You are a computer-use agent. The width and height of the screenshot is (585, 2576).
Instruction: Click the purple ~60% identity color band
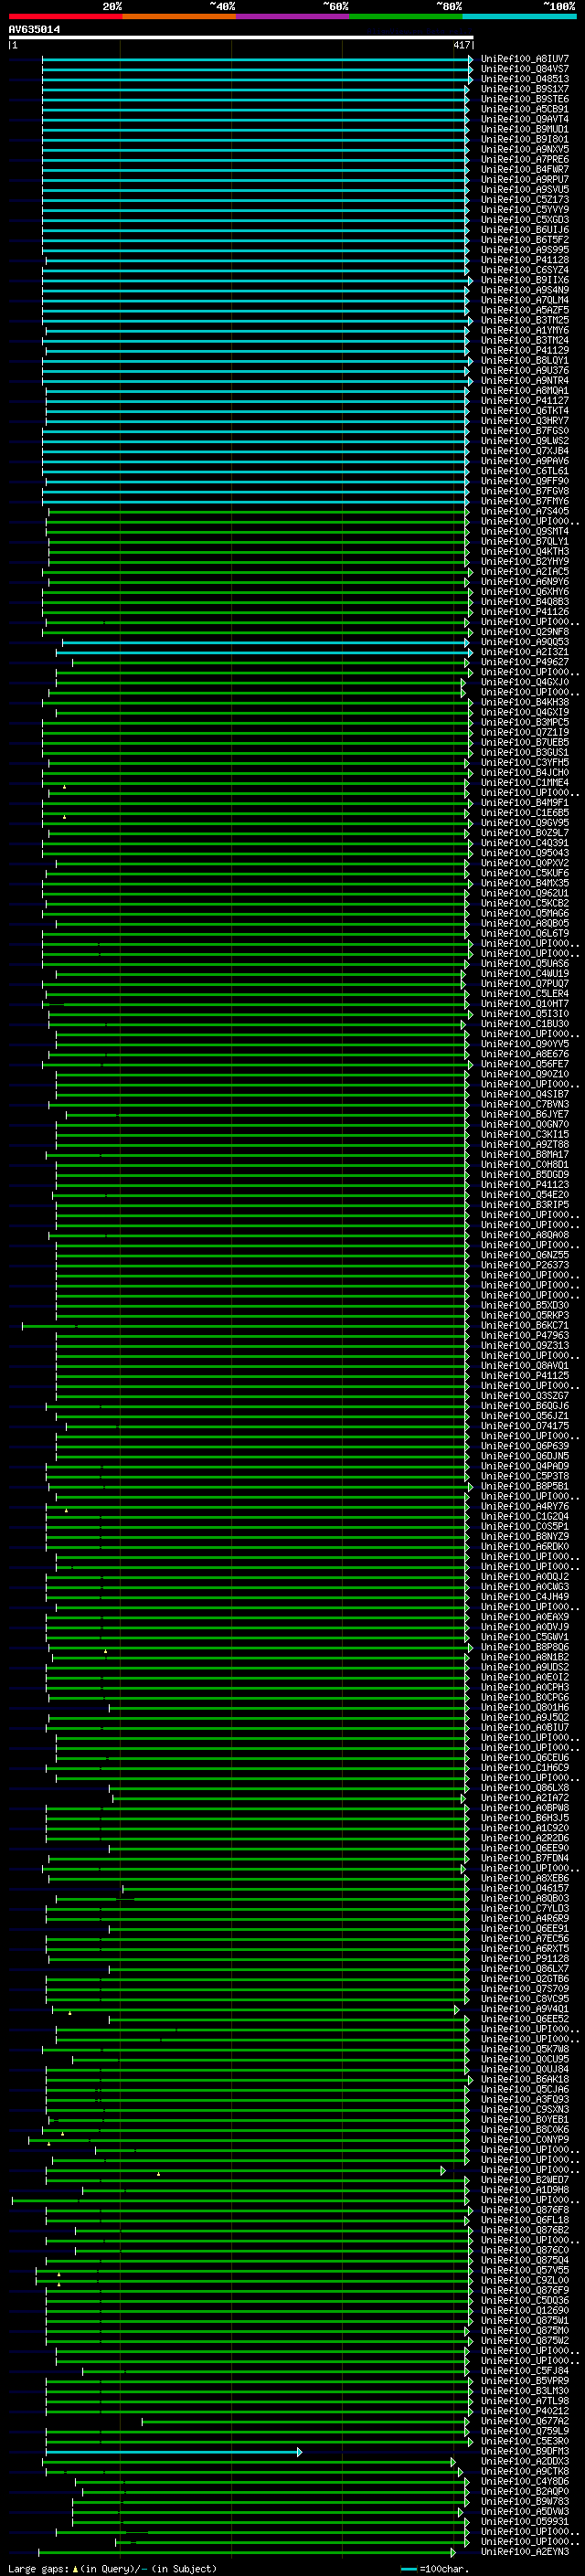[x=292, y=16]
